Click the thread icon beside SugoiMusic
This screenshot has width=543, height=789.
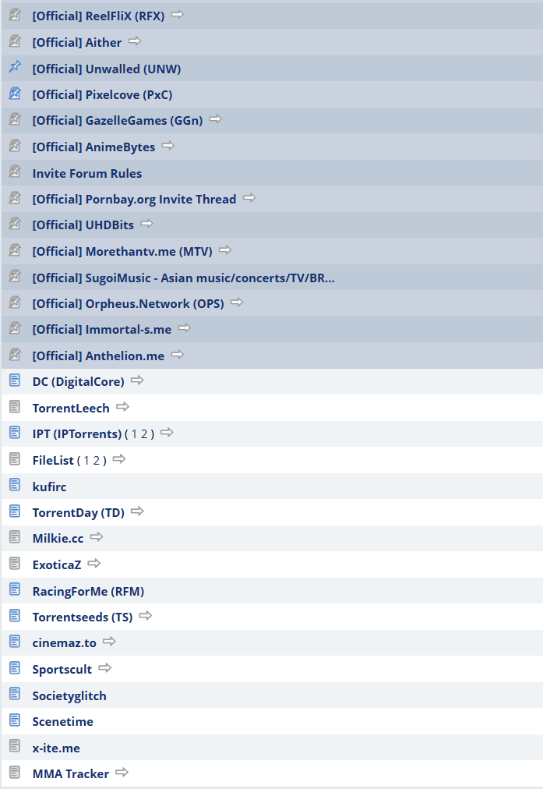[15, 276]
